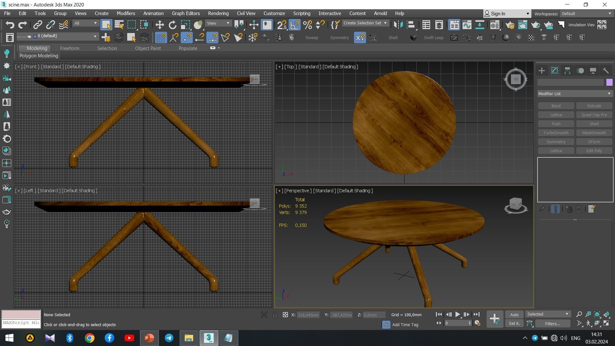Open the View reference coordinate dropdown
Screen dimensions: 615x346
point(218,23)
